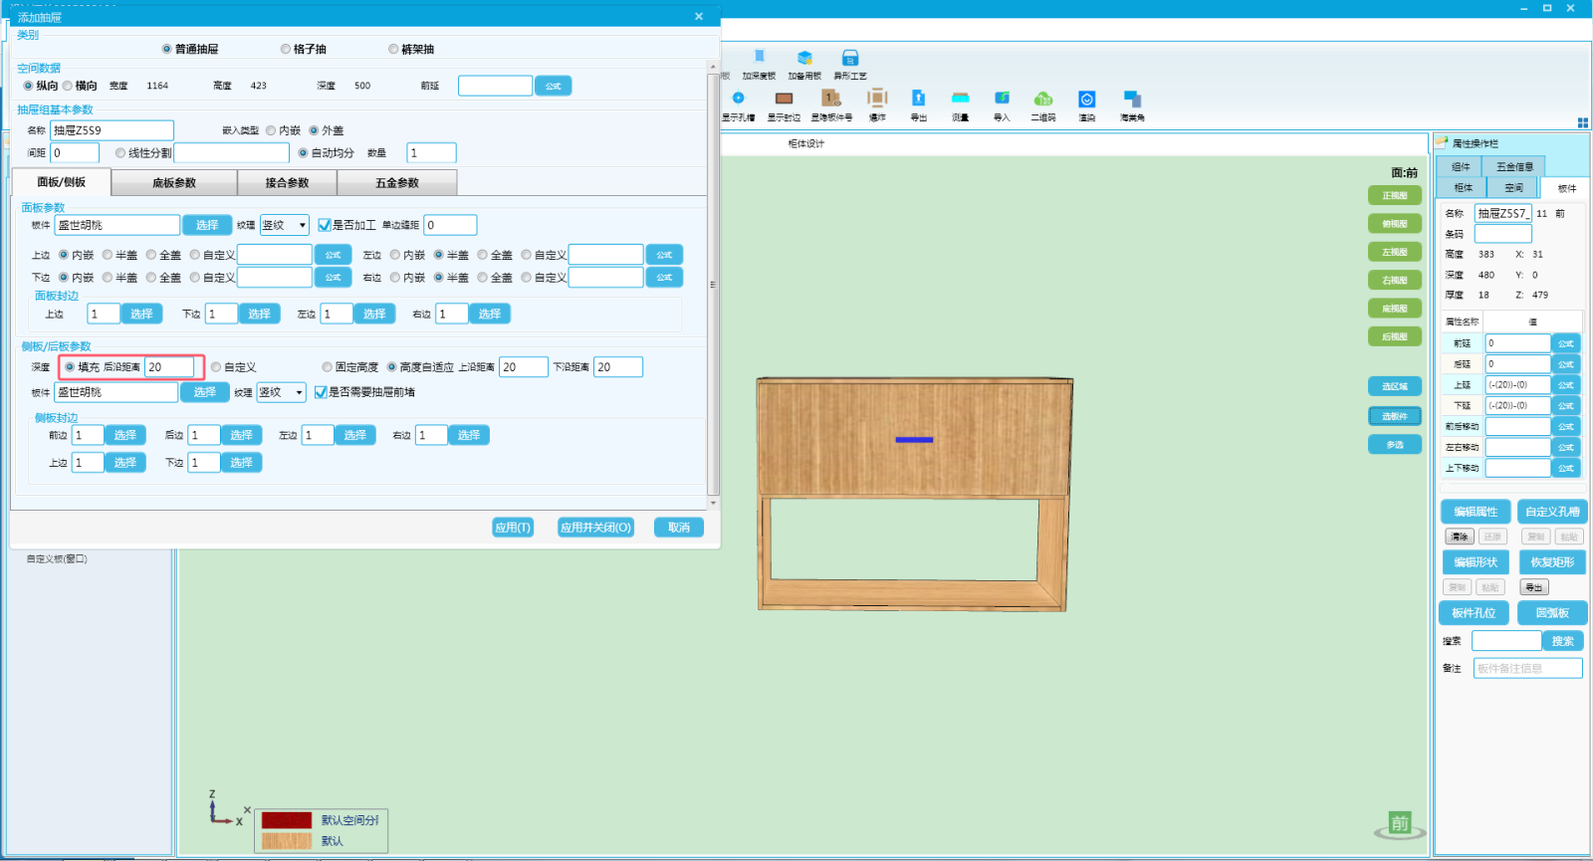
Task: Click the 搜索 button in properties panel
Action: coord(1563,641)
